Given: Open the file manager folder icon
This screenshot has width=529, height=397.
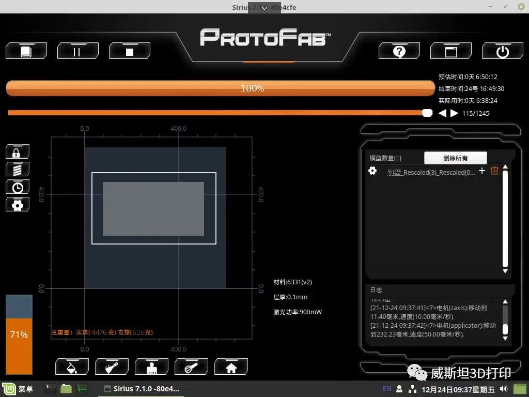Looking at the screenshot, I should 66,389.
